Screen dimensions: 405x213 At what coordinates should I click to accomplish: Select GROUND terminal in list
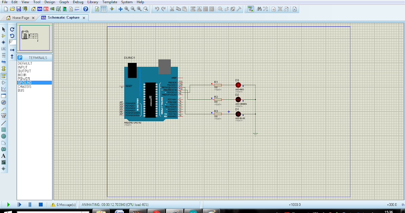[34, 83]
